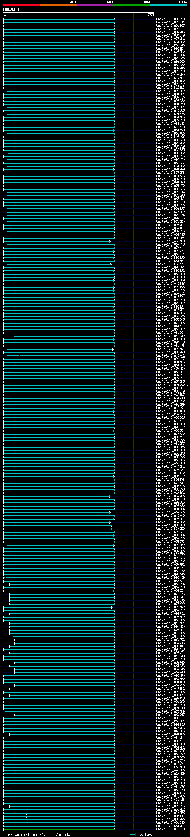This screenshot has height=837, width=190.
Task: Select the UniRef100_C0KLH0 label
Action: [x=170, y=75]
